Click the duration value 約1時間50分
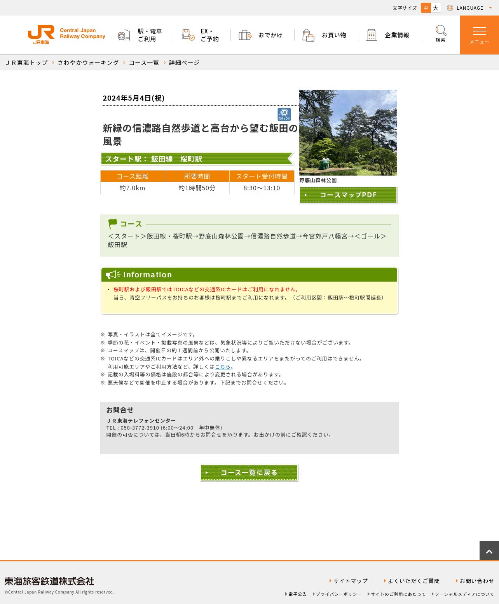This screenshot has height=604, width=499. [x=197, y=188]
